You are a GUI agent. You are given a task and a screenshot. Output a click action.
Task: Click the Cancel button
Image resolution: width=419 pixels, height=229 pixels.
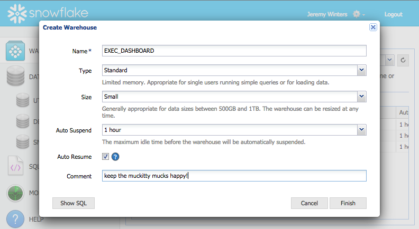(309, 203)
